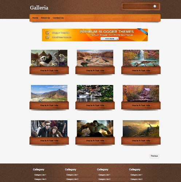The image size is (181, 182).
Task: Open the autumn waterfall lagoon thumbnail
Action: pyautogui.click(x=141, y=58)
